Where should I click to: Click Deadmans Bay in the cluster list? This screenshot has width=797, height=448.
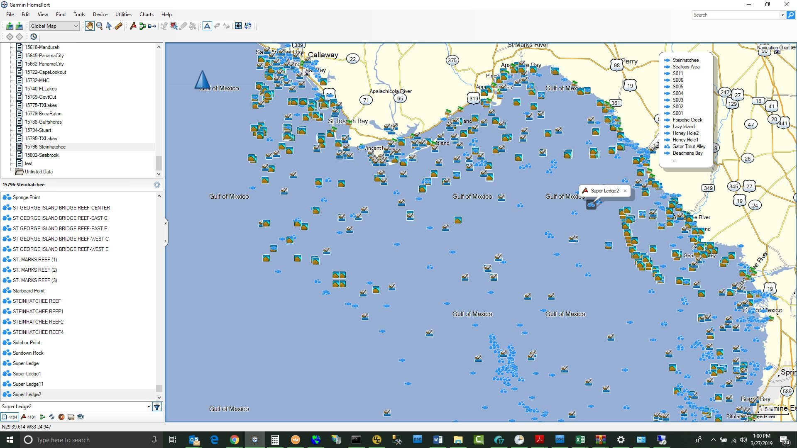687,153
